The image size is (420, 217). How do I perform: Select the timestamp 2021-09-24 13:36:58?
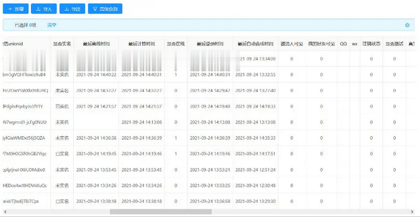point(210,201)
